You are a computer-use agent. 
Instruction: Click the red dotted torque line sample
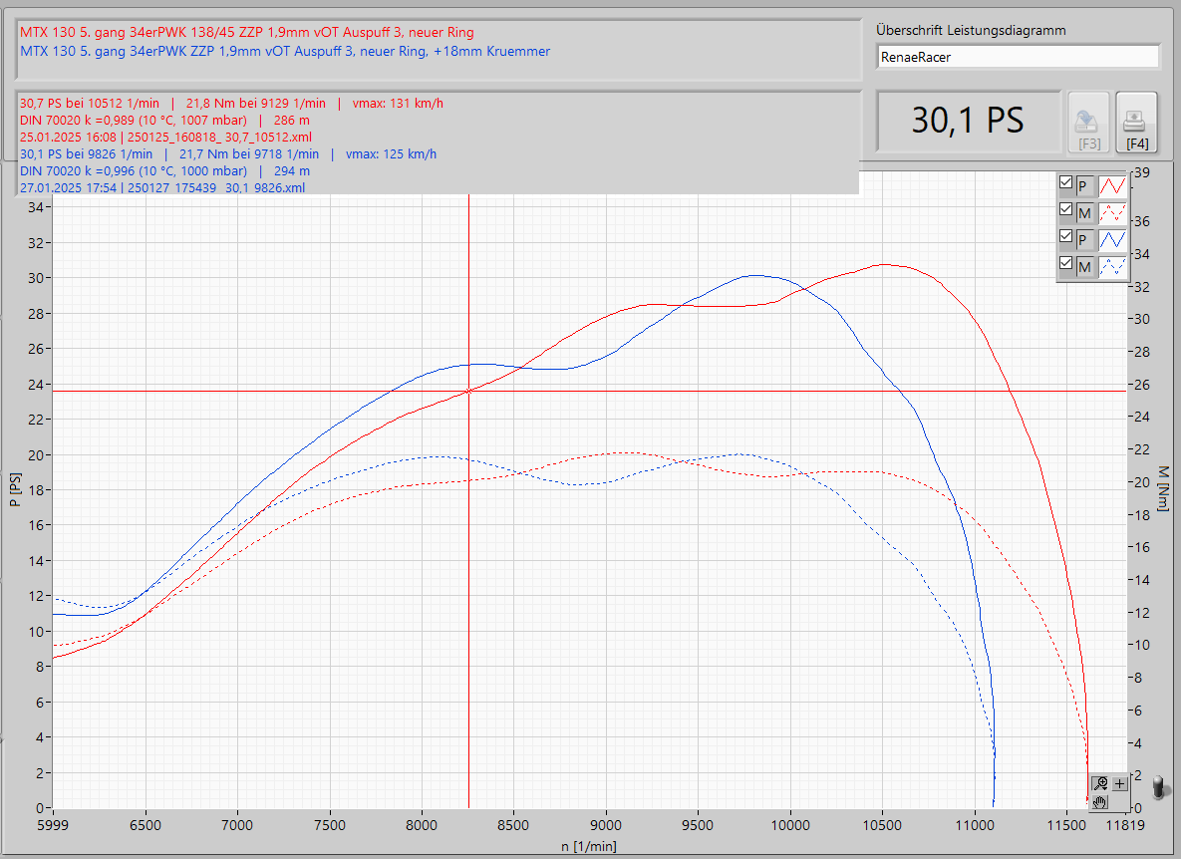click(x=1112, y=211)
